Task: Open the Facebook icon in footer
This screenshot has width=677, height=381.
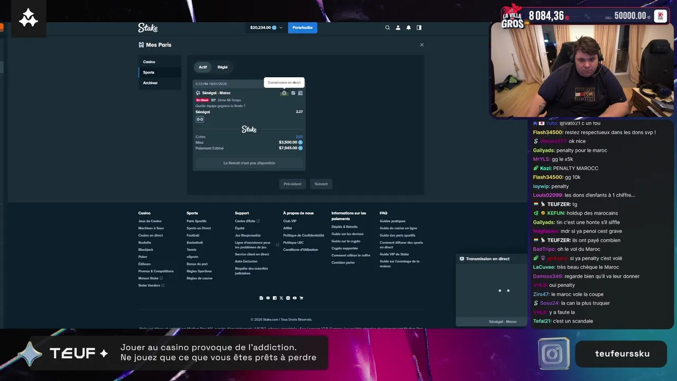Action: pos(275,298)
